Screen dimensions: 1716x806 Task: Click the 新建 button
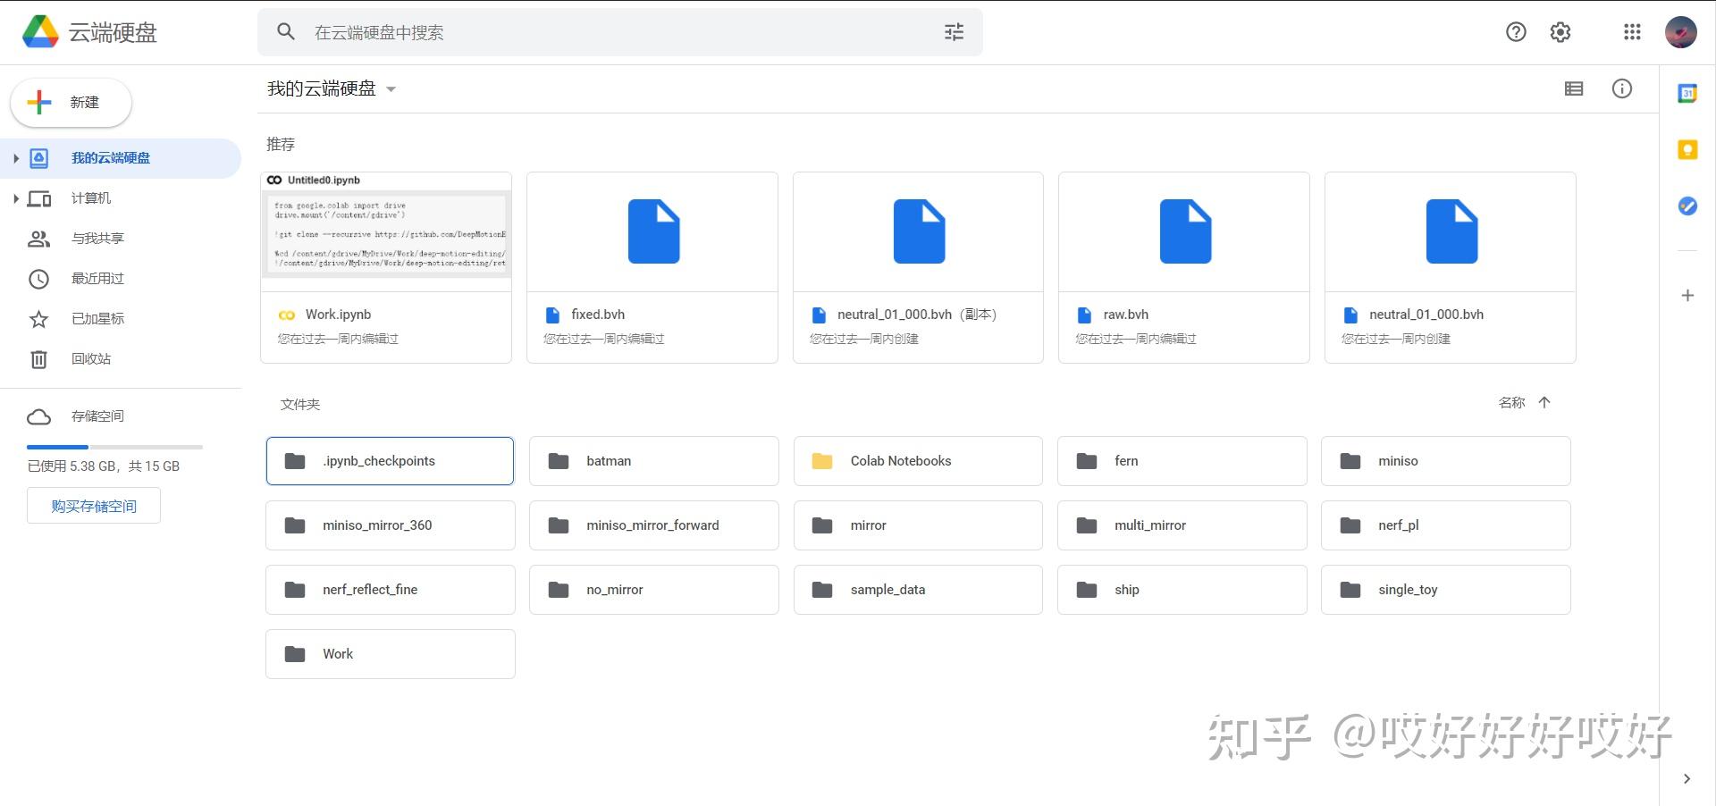[x=70, y=102]
